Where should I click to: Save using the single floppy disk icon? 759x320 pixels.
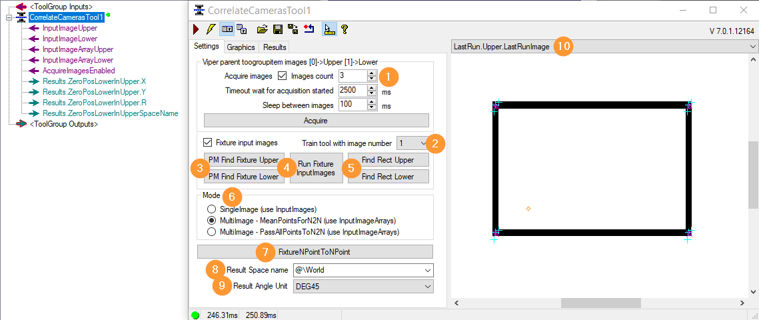click(x=278, y=29)
